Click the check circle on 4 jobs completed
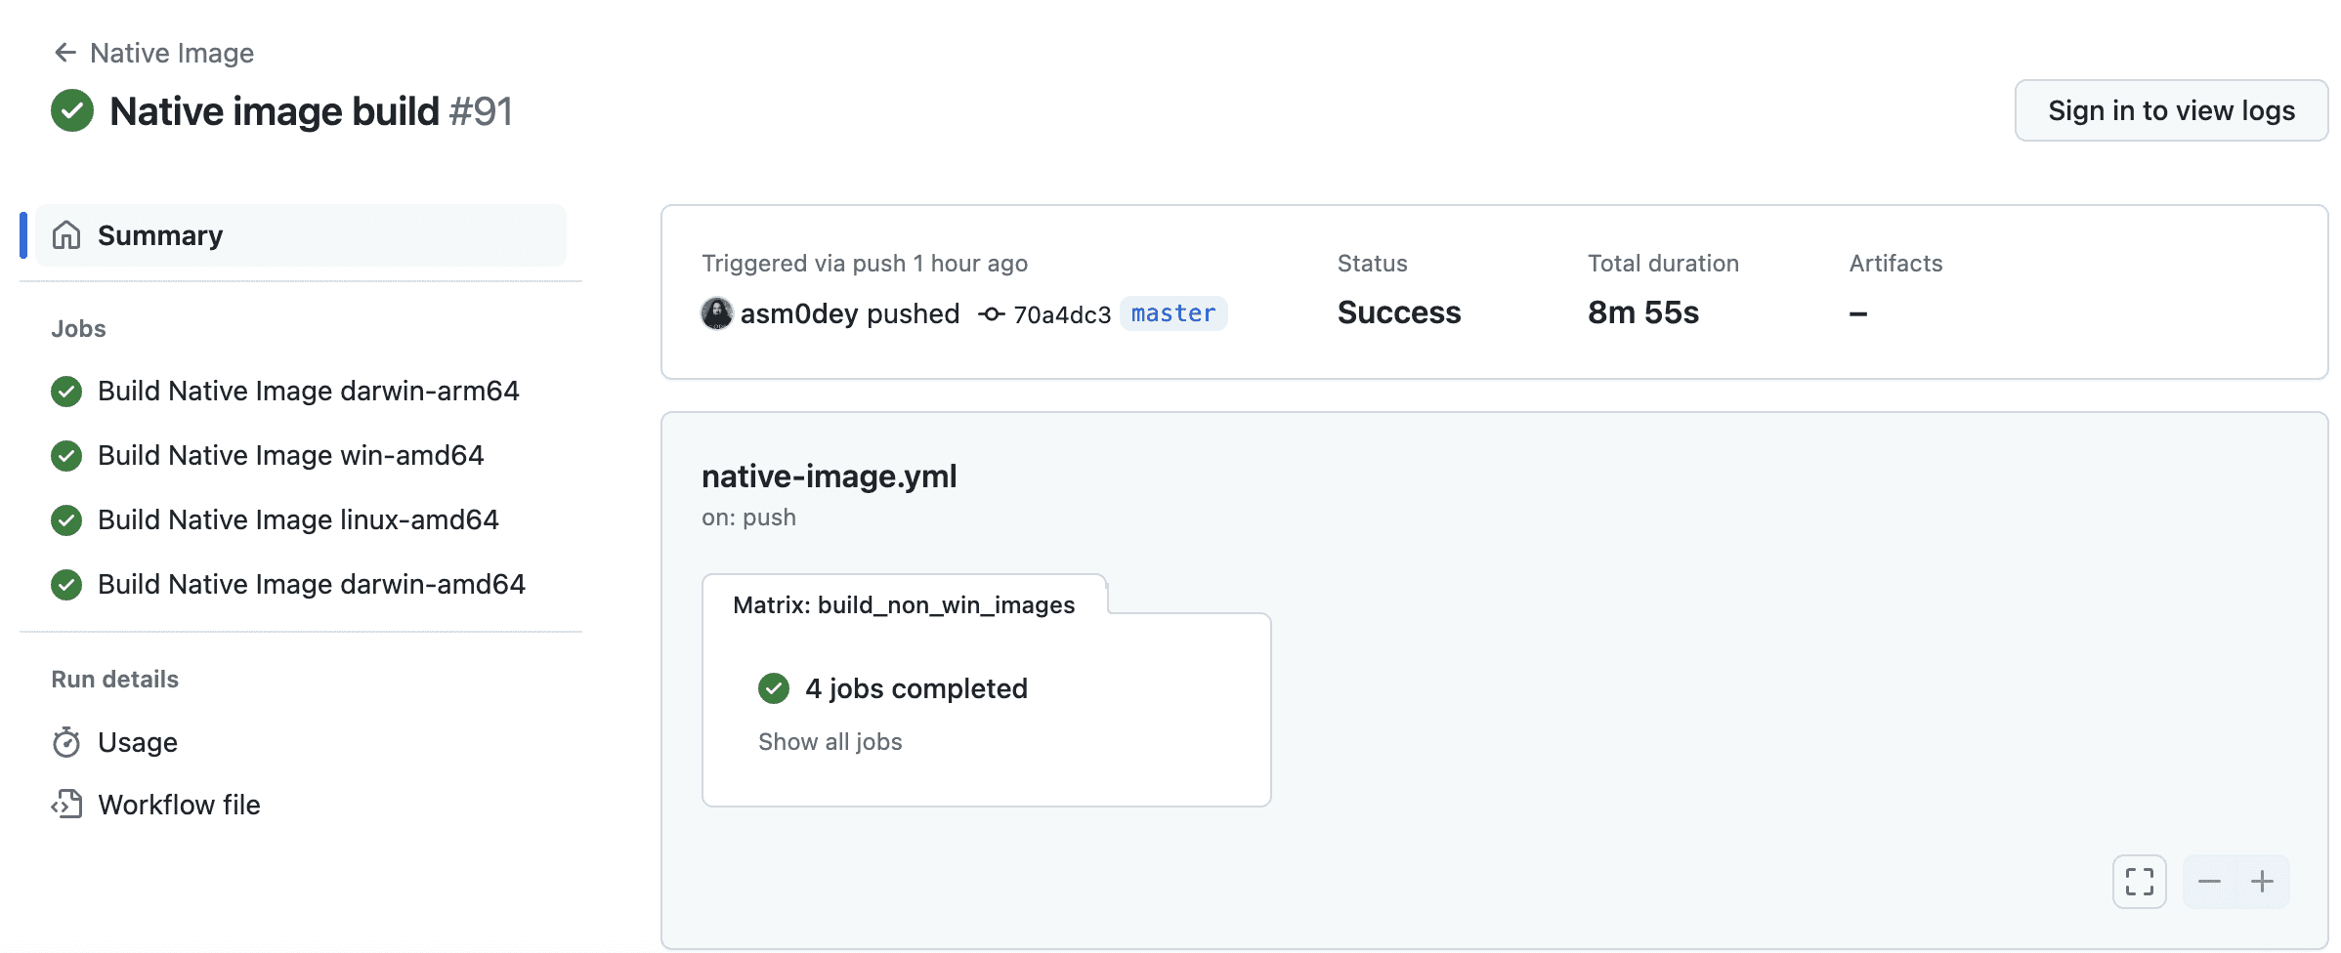This screenshot has width=2341, height=953. (774, 688)
